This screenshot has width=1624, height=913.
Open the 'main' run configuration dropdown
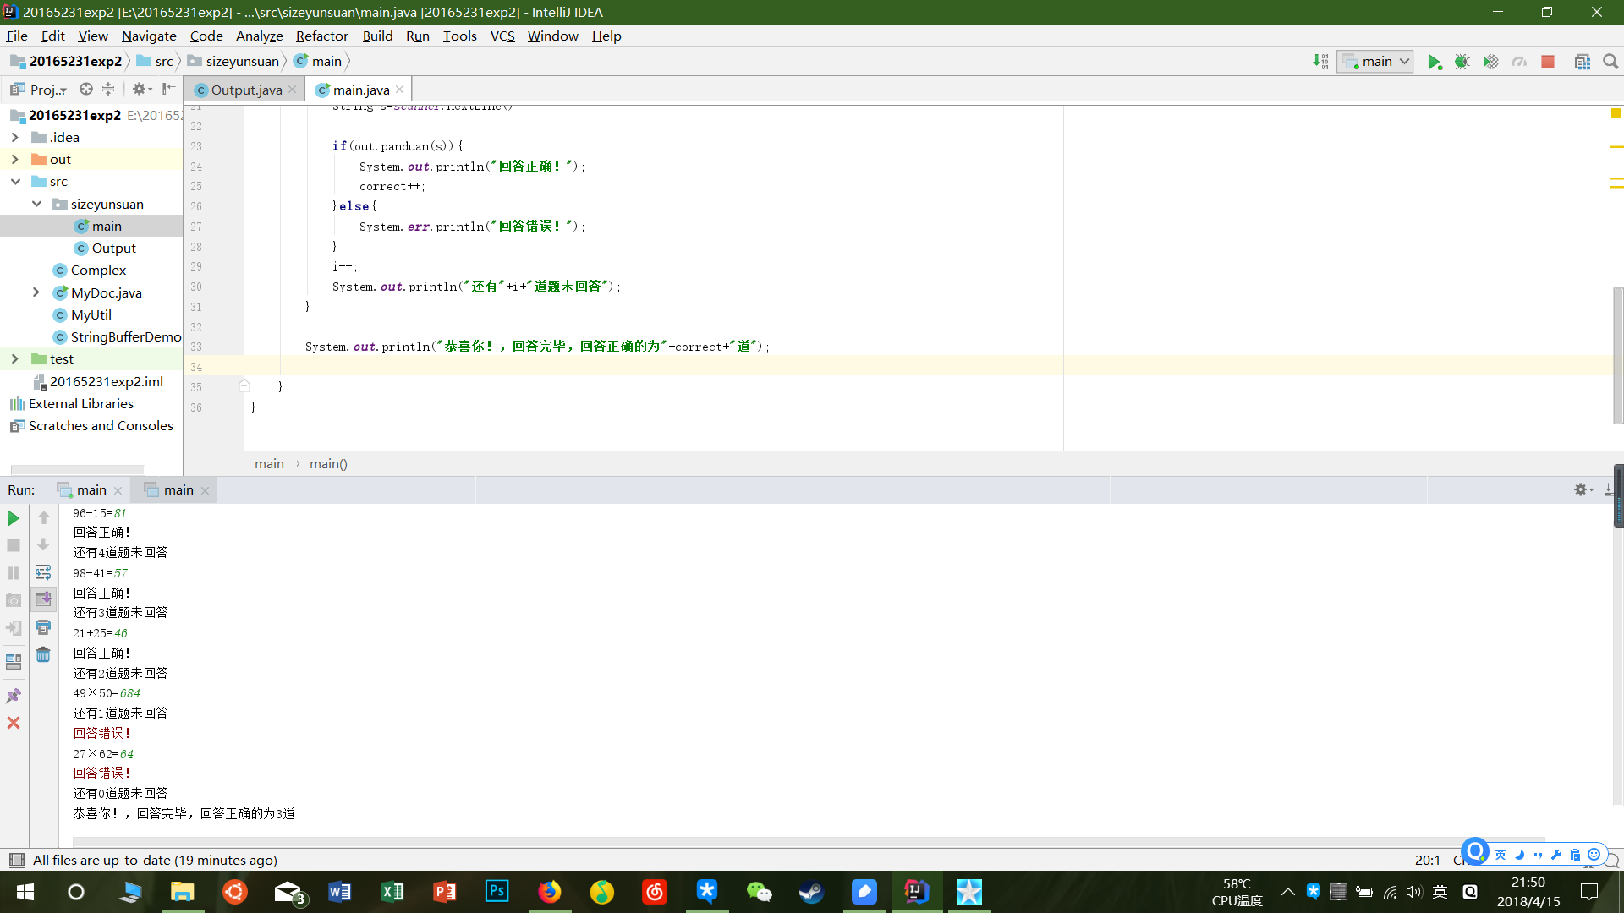1375,61
